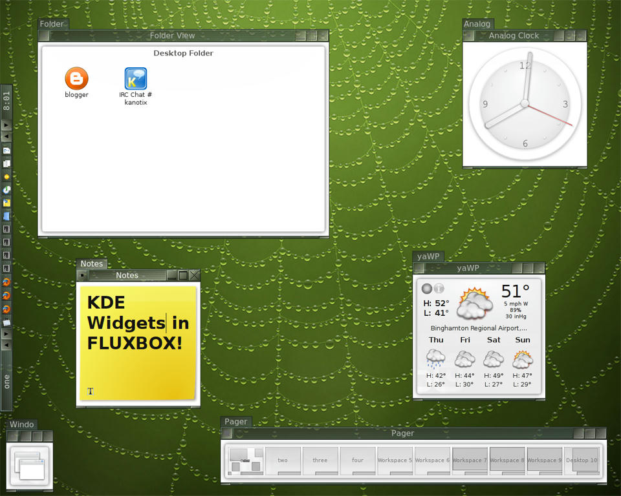Screen dimensions: 621x496
Task: Click Sunday's partly sunny forecast icon
Action: click(x=523, y=358)
